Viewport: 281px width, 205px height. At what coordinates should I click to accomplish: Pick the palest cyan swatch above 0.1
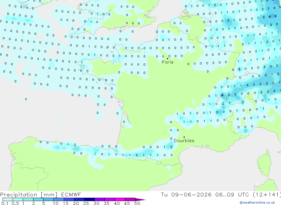[8, 199]
